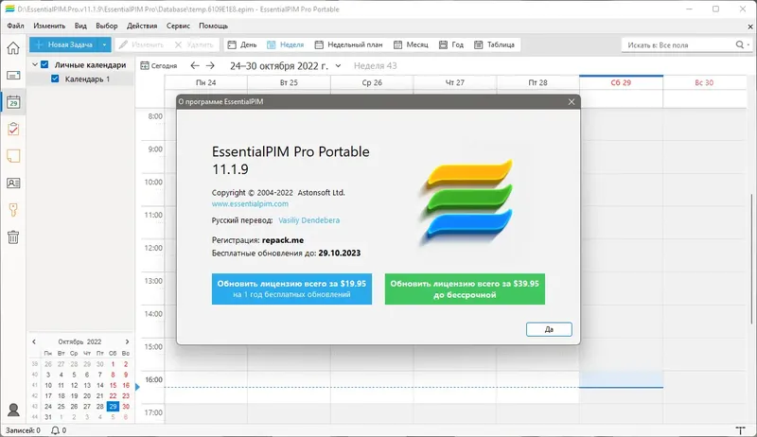Collapse the Личные календари tree node

pos(35,64)
